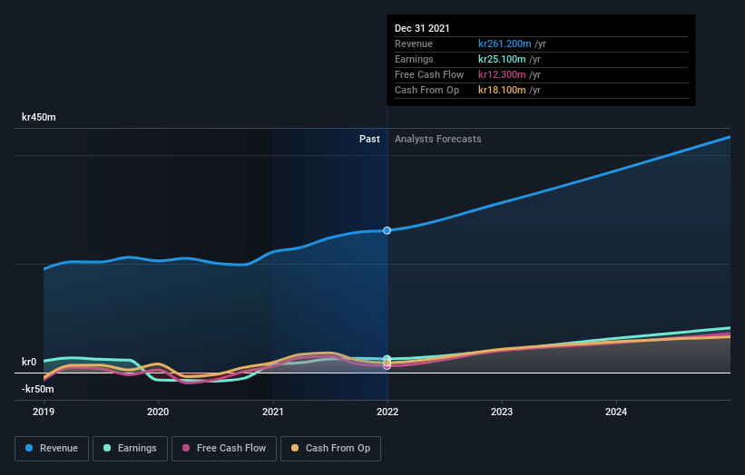
Task: Click the -kr50m y-axis label
Action: tap(37, 389)
